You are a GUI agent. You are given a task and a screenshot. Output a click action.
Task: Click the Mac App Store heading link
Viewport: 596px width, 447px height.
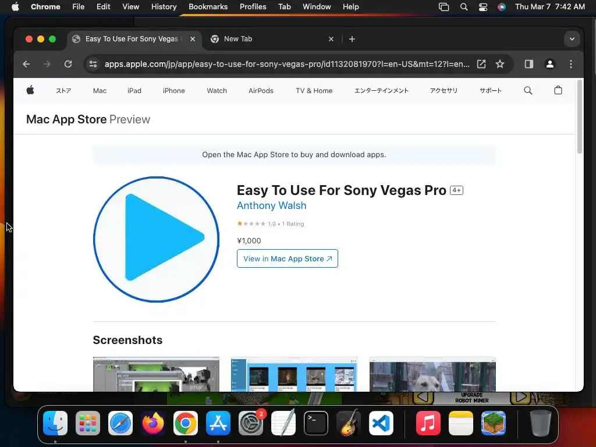pos(66,119)
